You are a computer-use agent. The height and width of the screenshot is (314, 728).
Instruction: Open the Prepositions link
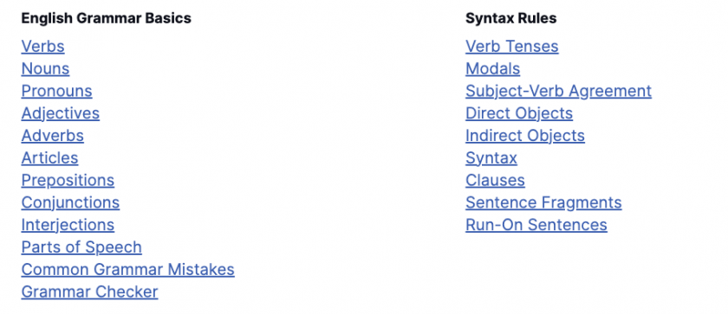68,180
